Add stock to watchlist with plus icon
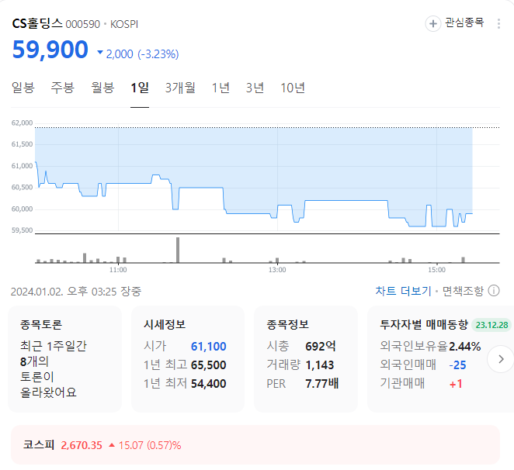 (x=432, y=23)
